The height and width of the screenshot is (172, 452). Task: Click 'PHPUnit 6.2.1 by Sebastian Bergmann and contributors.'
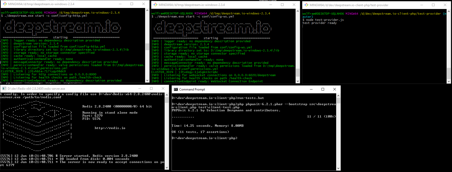pos(226,110)
